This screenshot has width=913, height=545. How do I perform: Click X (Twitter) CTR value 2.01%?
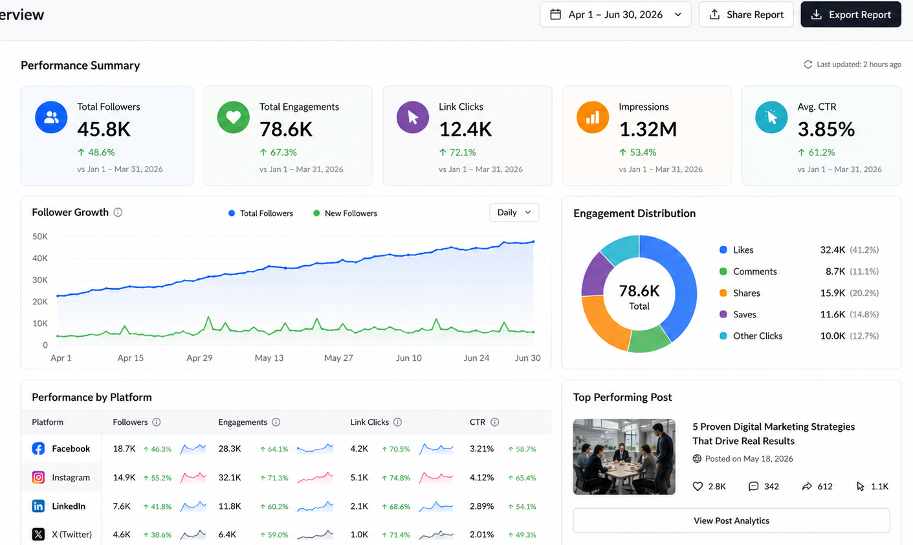481,535
